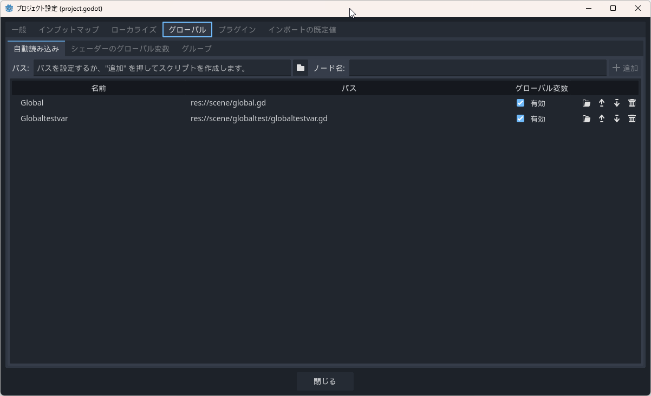Open the グループ sub-tab
The image size is (651, 396).
[x=197, y=49]
